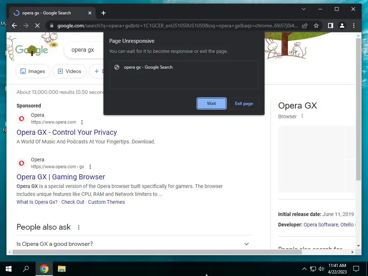The width and height of the screenshot is (368, 276).
Task: Filter results by Videos
Action: (x=69, y=71)
